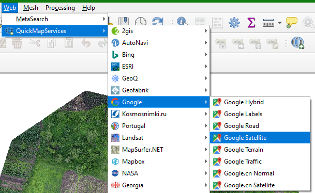The height and width of the screenshot is (193, 315).
Task: Add Google Hybrid layer
Action: point(260,102)
